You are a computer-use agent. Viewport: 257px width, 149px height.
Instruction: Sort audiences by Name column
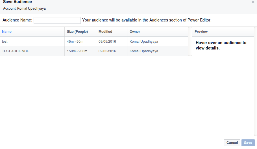7,32
